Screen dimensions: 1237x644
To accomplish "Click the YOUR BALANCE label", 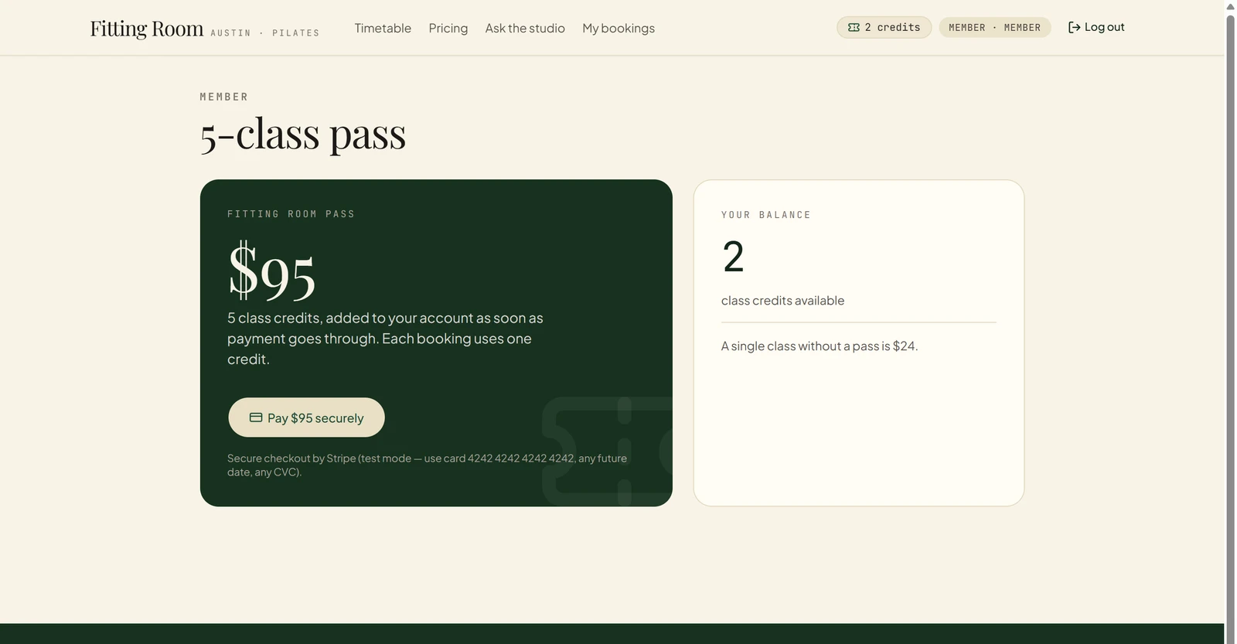I will [x=766, y=215].
